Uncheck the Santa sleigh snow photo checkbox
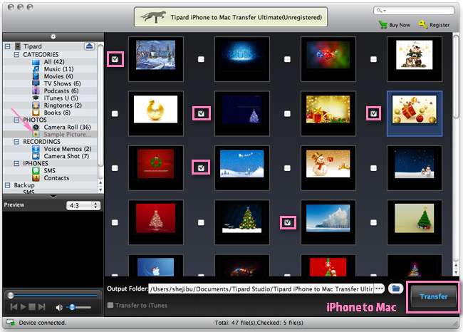The width and height of the screenshot is (463, 332). [201, 167]
